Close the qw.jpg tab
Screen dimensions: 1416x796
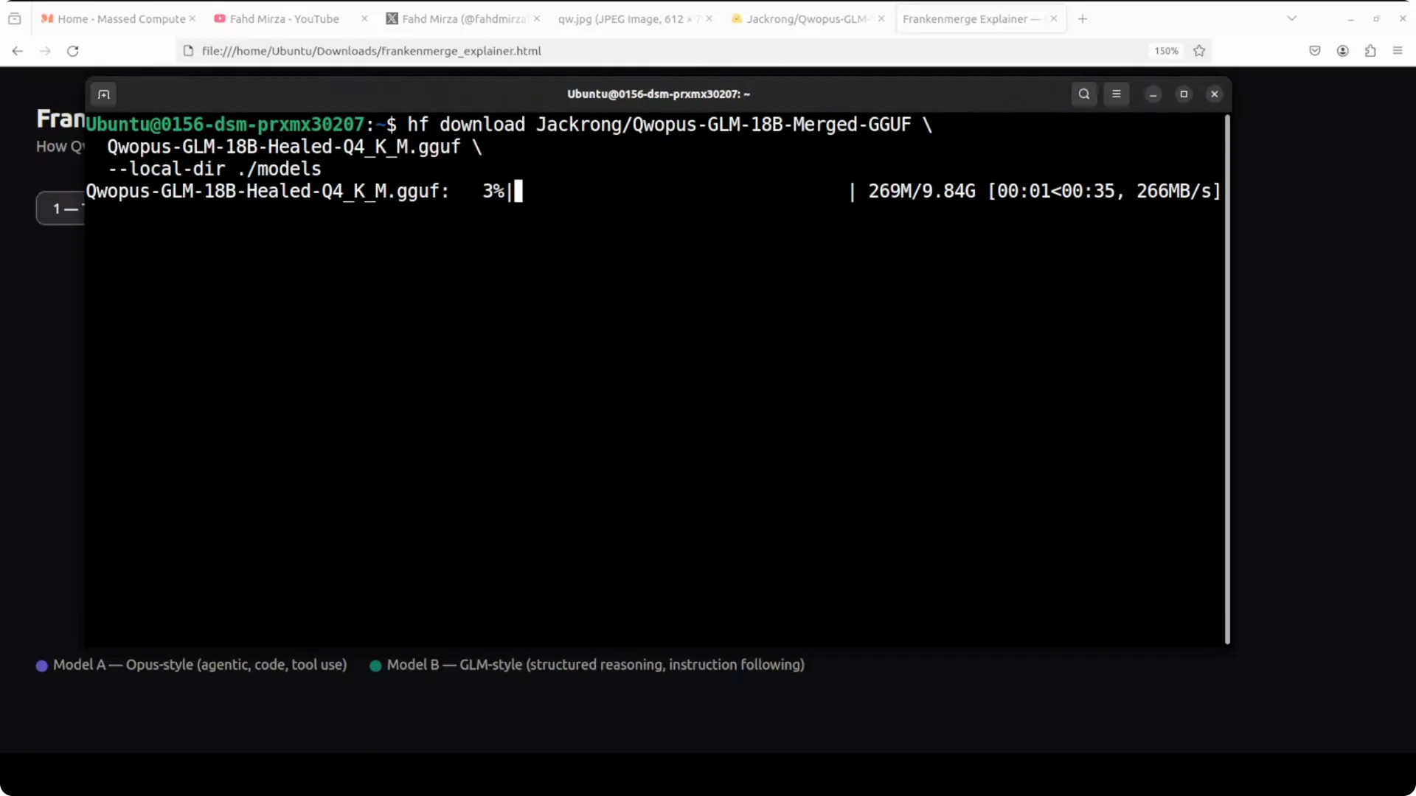[x=709, y=19]
